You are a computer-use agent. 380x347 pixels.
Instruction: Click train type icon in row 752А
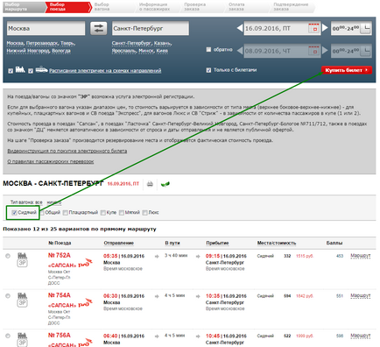(x=22, y=256)
